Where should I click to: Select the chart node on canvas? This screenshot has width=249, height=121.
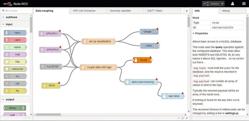(x=149, y=46)
